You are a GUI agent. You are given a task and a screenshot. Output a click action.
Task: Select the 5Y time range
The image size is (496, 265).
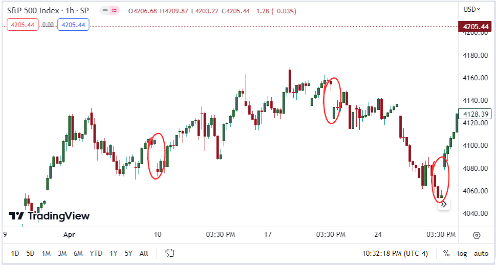point(128,253)
